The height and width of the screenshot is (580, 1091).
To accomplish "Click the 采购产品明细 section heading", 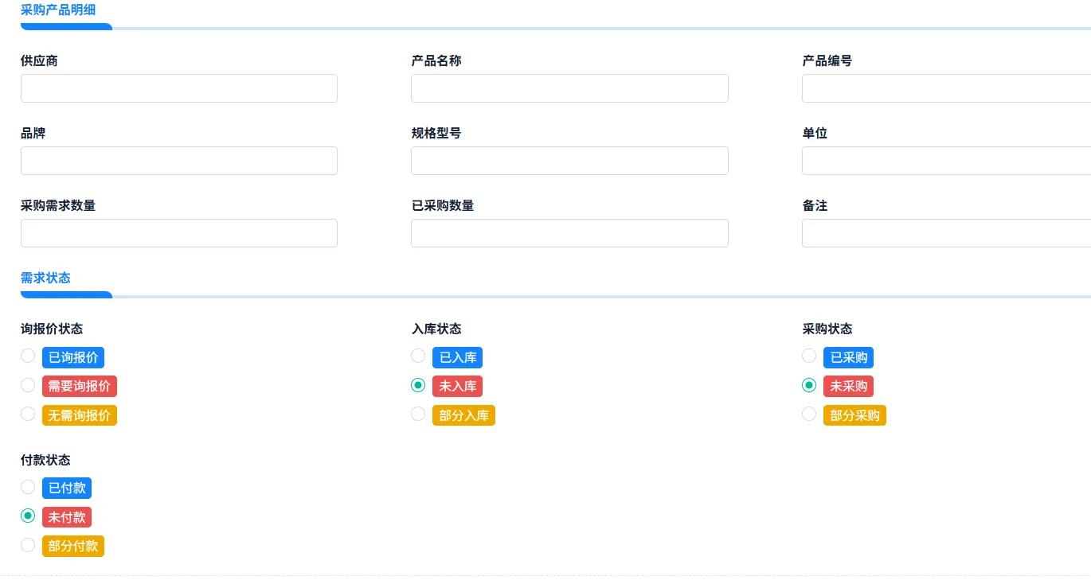I will point(58,10).
